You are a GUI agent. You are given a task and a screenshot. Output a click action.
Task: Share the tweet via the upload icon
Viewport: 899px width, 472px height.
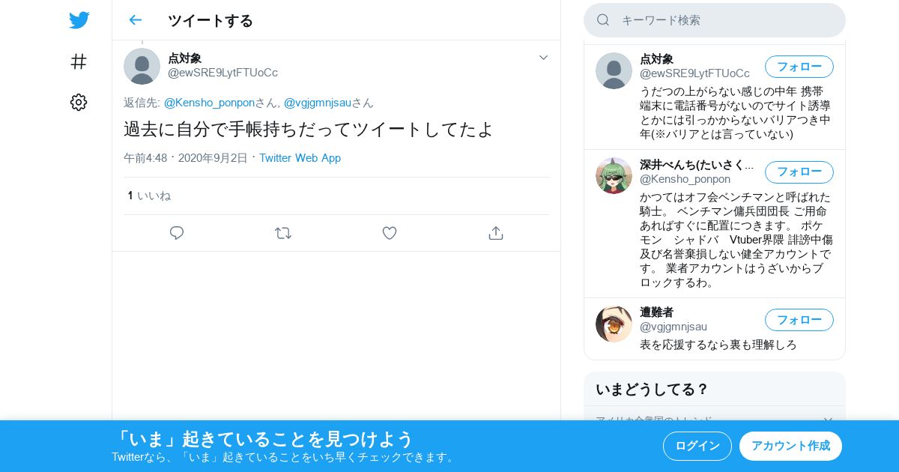(x=496, y=233)
